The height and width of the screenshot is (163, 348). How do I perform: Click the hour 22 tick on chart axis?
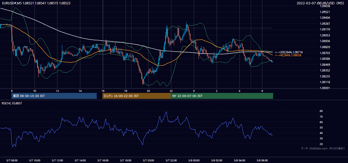171,91
